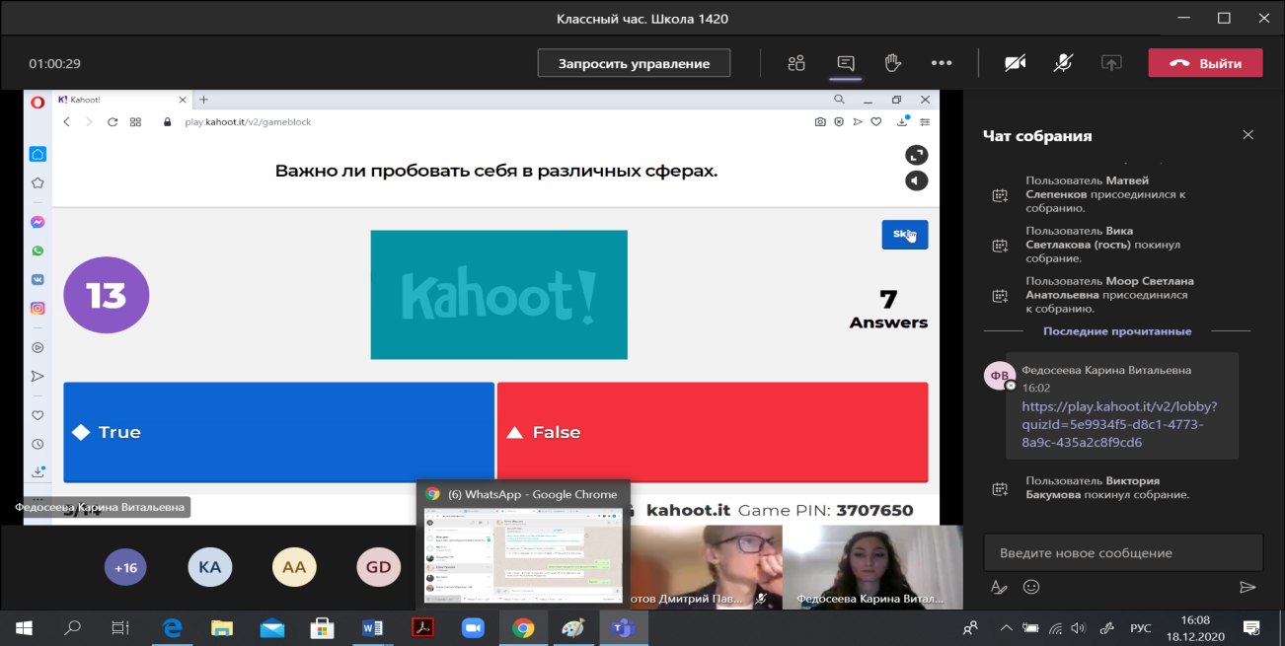The width and height of the screenshot is (1285, 646).
Task: Click Opera search tabs magnifier
Action: [x=839, y=100]
